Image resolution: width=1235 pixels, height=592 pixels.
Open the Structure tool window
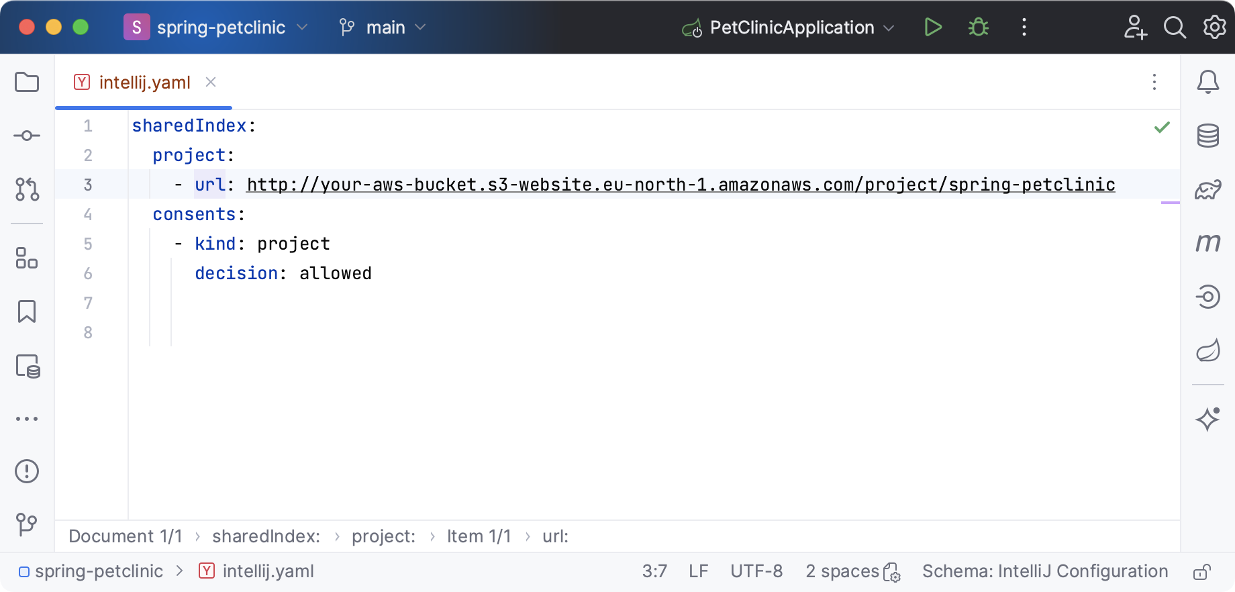[x=27, y=258]
